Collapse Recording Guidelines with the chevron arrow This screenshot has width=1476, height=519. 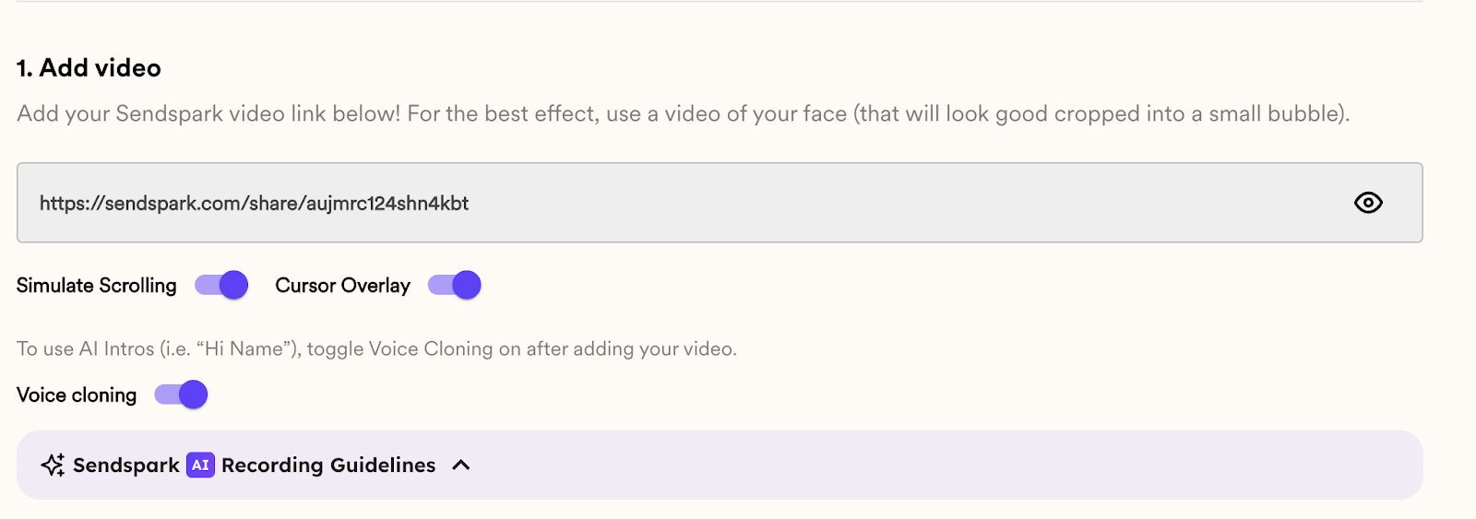(461, 466)
